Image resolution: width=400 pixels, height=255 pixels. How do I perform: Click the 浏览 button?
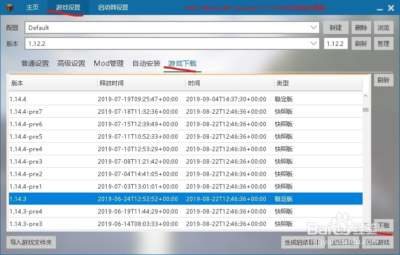384,27
